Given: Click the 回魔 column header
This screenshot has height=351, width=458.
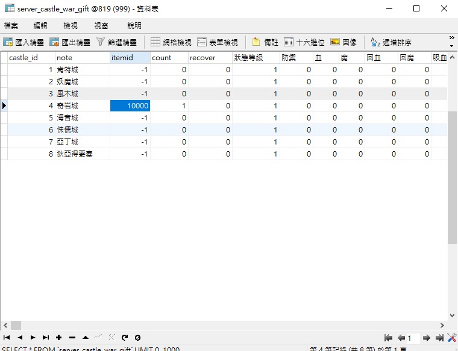Looking at the screenshot, I should [415, 58].
